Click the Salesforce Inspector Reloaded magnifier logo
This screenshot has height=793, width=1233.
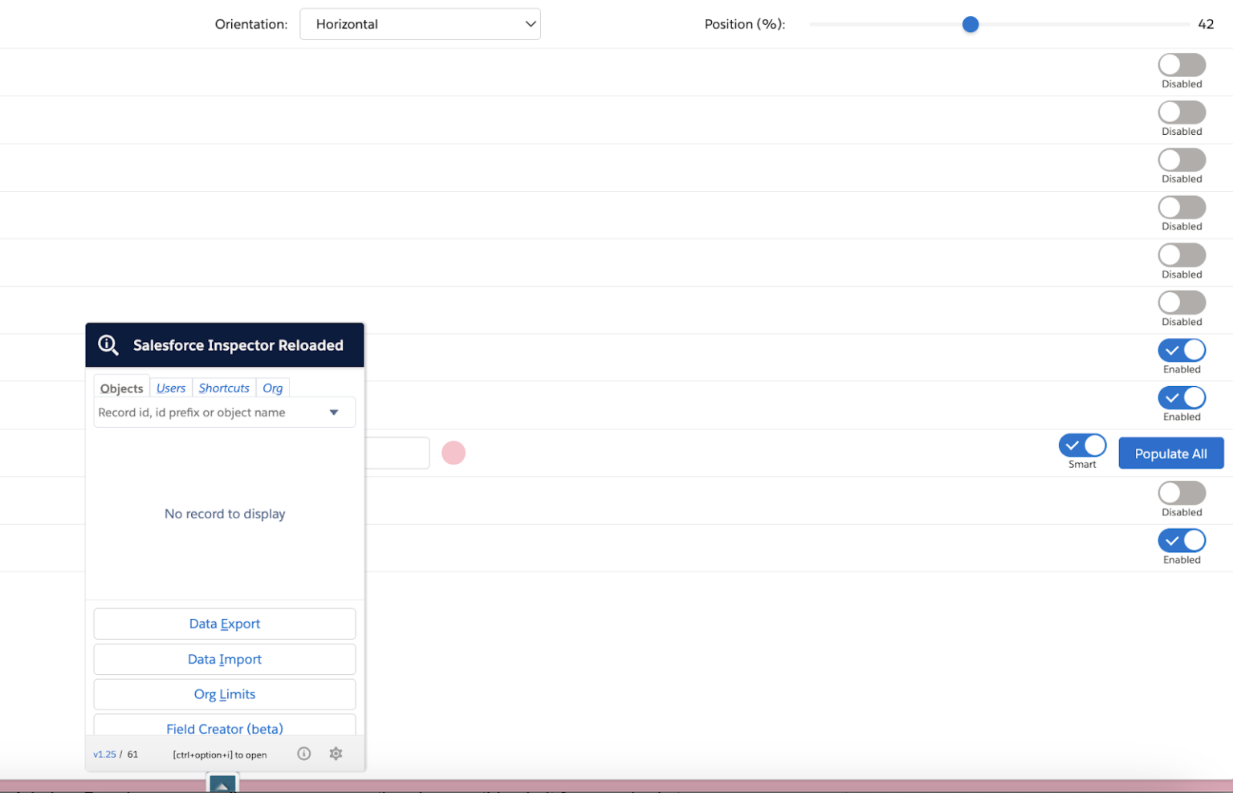[x=108, y=345]
